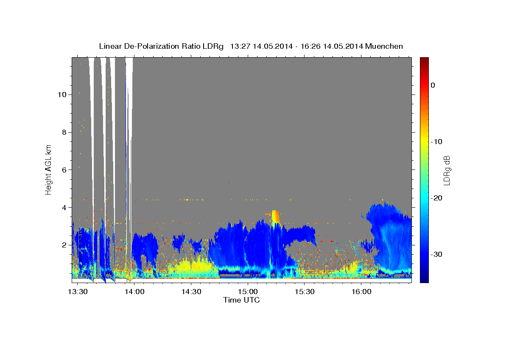
Task: Click the height axis label '2'
Action: click(63, 245)
